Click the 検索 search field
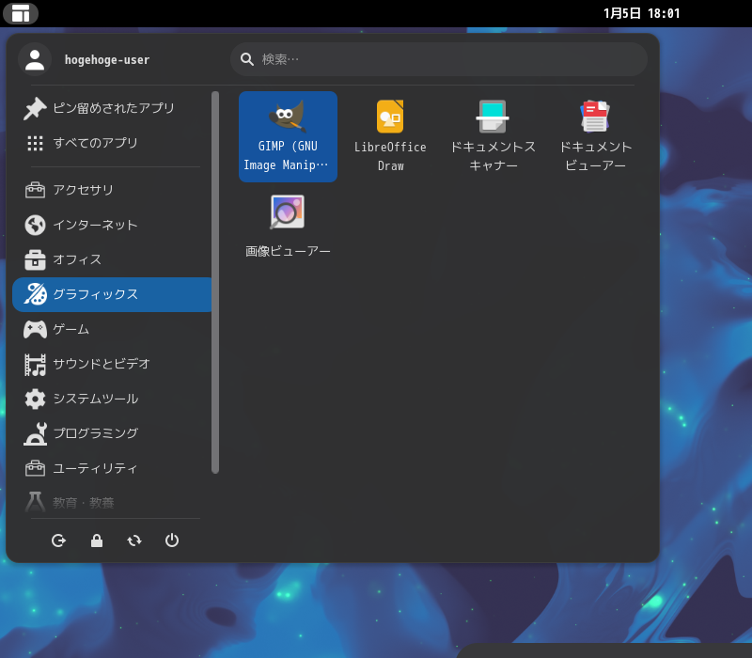Screen dimensions: 752x658 (x=442, y=59)
